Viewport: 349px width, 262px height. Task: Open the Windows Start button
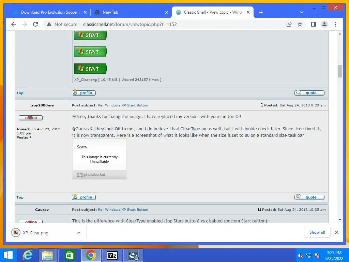8,255
